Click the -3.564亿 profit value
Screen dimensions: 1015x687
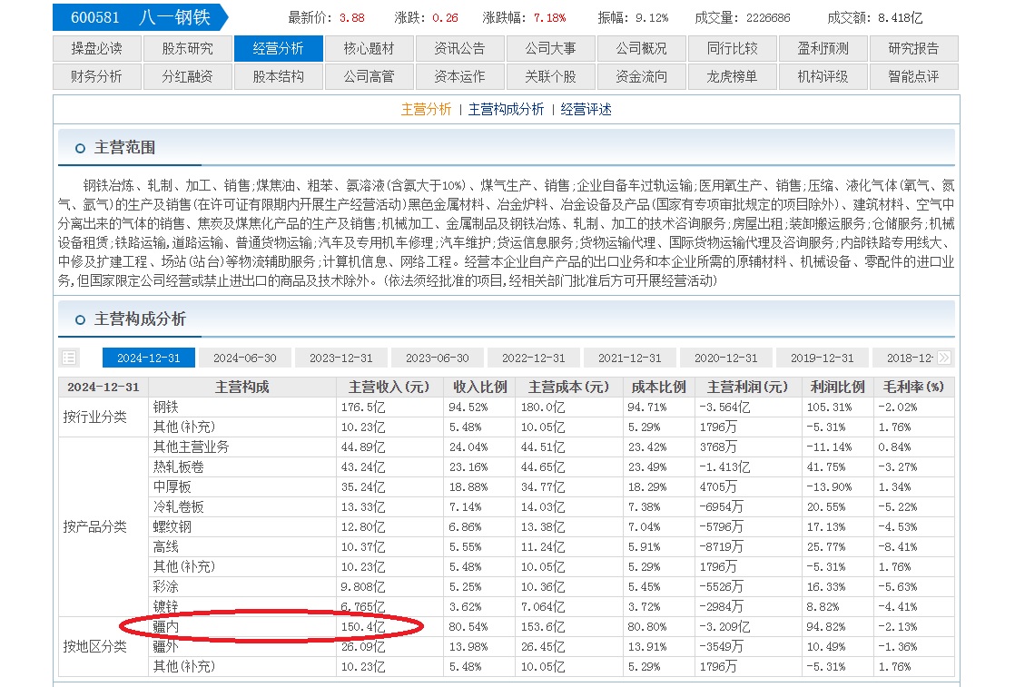(724, 407)
